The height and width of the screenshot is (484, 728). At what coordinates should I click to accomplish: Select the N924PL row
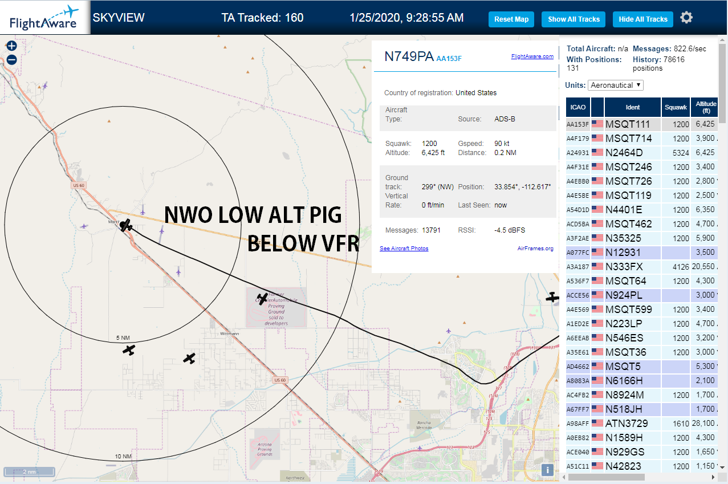pyautogui.click(x=643, y=295)
